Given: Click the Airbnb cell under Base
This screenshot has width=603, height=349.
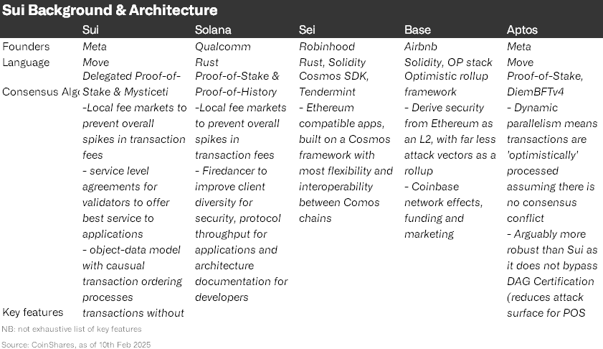Looking at the screenshot, I should (419, 46).
